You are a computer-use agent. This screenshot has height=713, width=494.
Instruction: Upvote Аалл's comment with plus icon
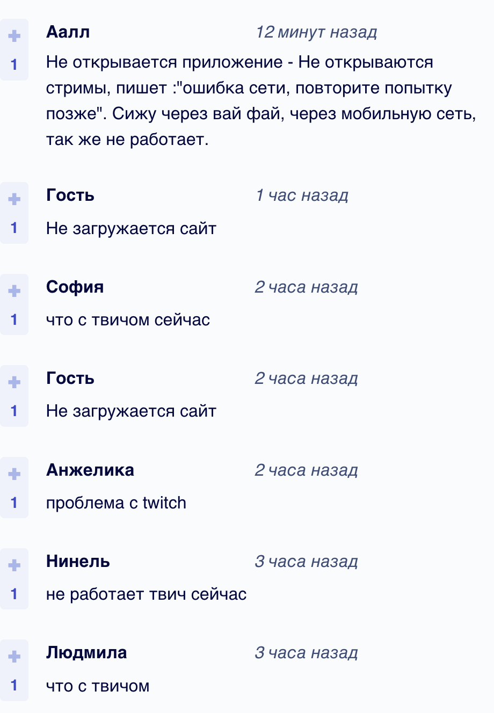14,36
